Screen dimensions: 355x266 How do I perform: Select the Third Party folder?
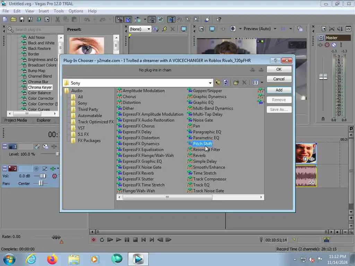[88, 109]
